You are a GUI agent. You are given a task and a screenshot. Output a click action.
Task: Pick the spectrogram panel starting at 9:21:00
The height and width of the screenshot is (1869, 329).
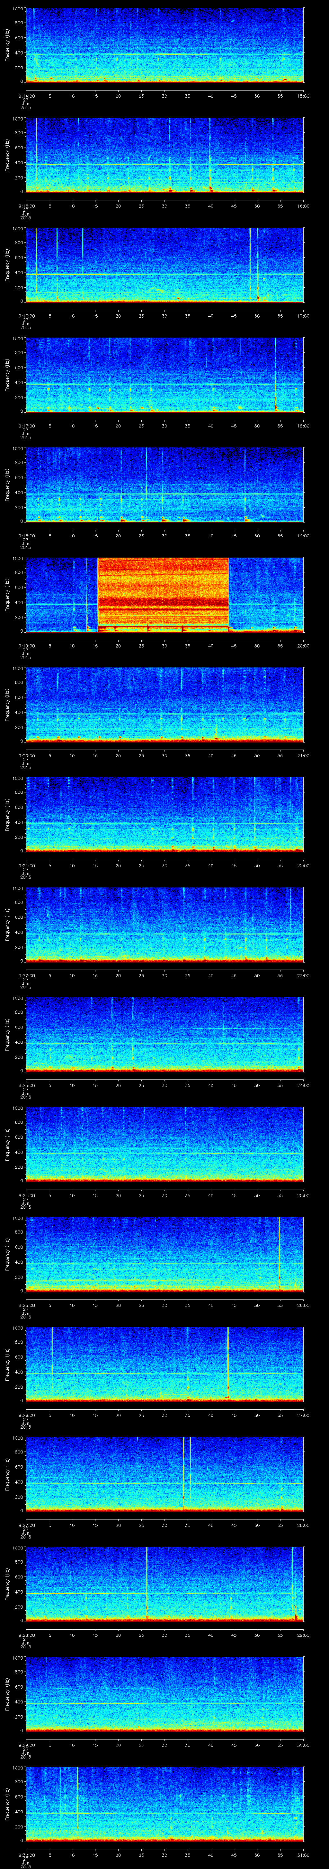click(x=164, y=815)
